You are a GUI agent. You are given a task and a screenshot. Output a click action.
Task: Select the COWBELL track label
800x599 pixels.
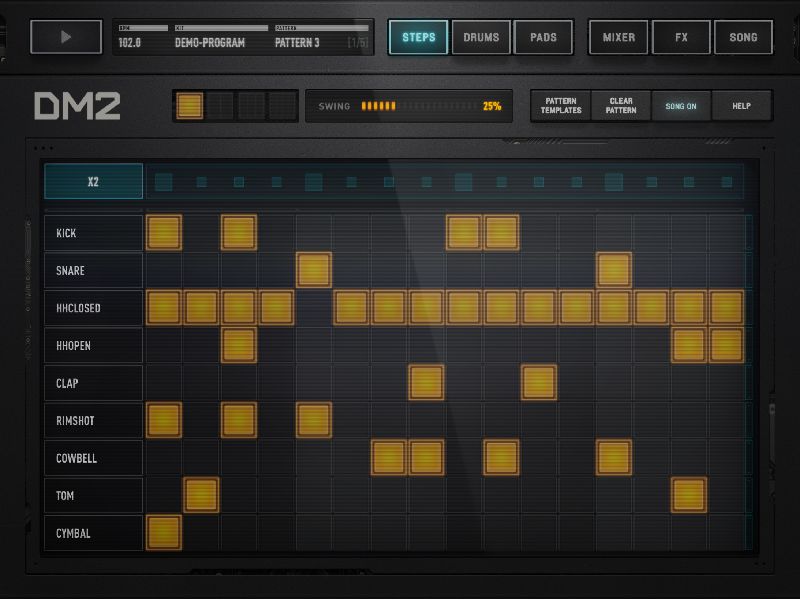click(93, 458)
